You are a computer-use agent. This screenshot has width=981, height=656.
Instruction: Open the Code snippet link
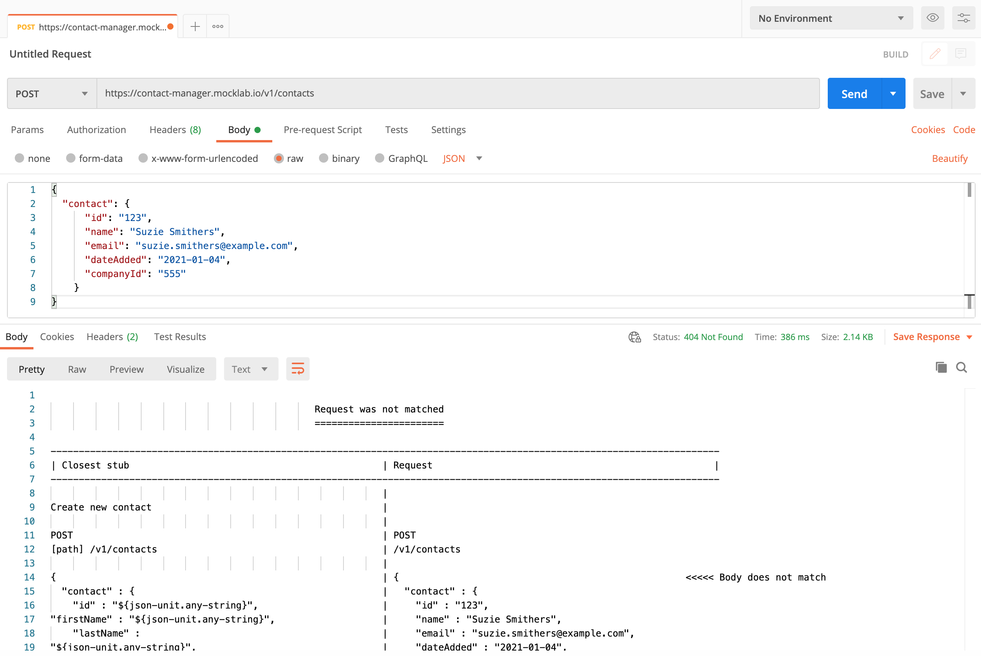pos(964,130)
